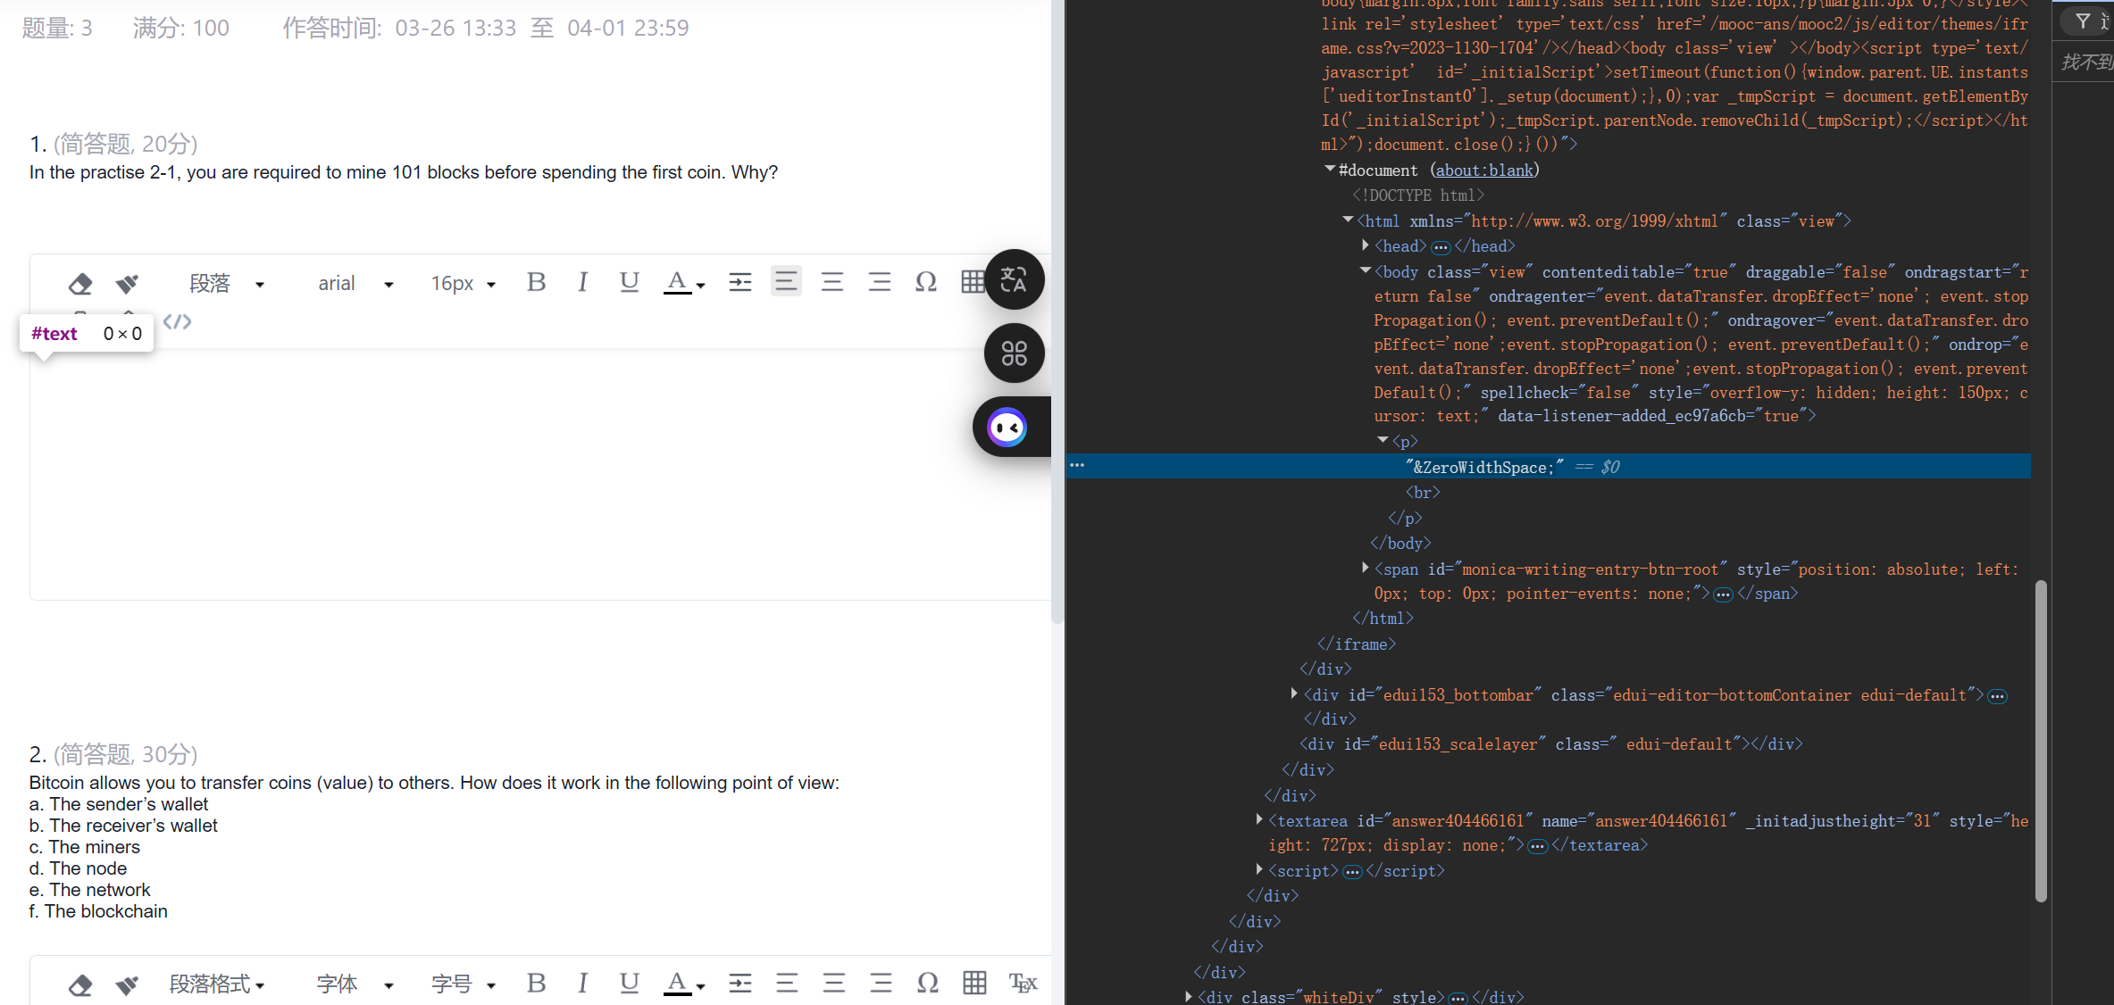Image resolution: width=2114 pixels, height=1005 pixels.
Task: Expand the textarea answer404466161 node
Action: pos(1259,820)
